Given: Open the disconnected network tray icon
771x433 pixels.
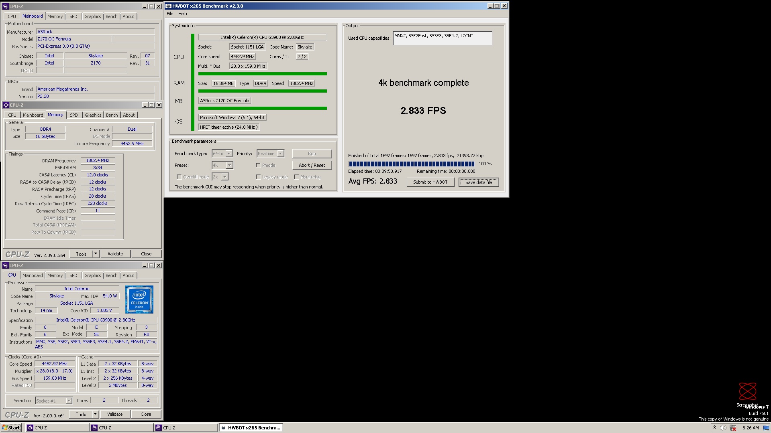Looking at the screenshot, I should [733, 428].
